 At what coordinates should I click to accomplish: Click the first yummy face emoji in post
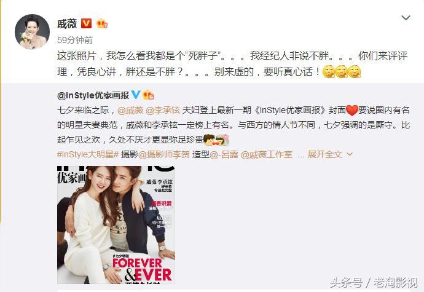pyautogui.click(x=329, y=72)
